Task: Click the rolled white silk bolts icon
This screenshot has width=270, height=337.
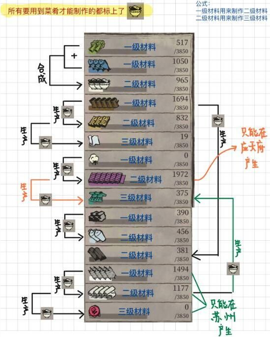Action: point(102,293)
